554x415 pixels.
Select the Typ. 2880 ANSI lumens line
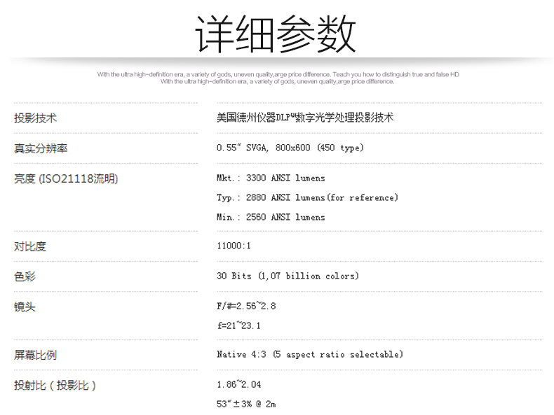coord(307,198)
